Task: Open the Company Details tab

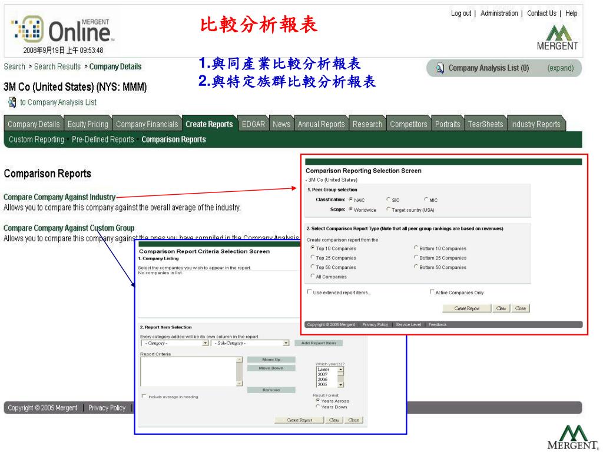Action: (34, 124)
